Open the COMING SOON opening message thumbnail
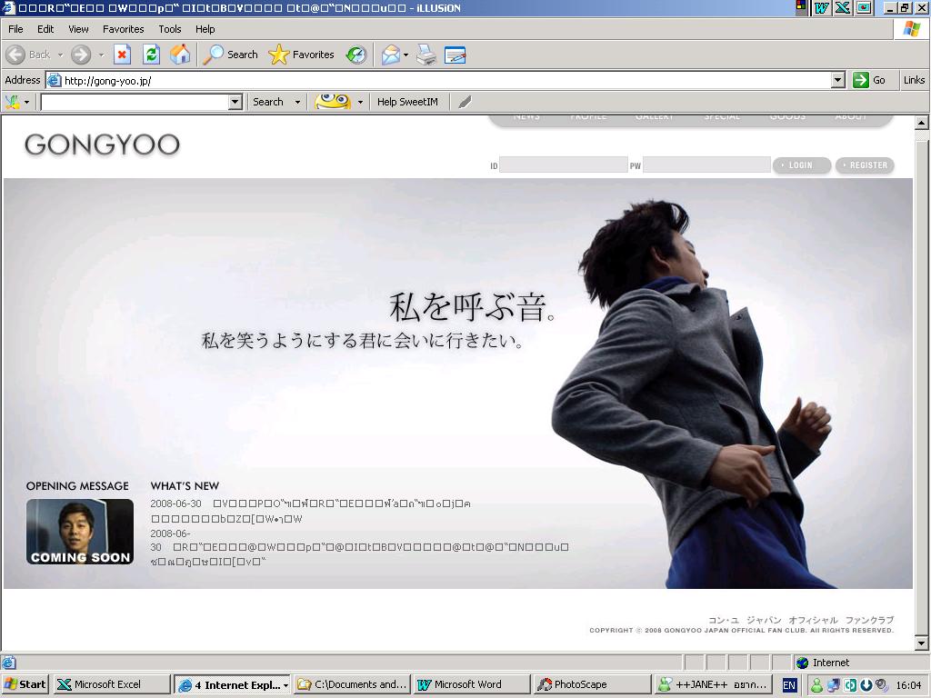 pos(80,532)
